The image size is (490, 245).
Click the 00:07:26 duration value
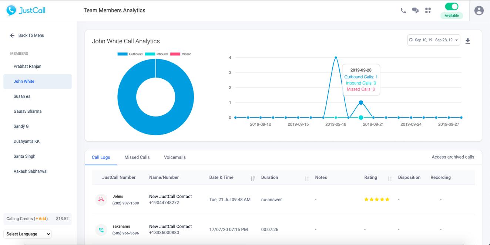pyautogui.click(x=270, y=229)
